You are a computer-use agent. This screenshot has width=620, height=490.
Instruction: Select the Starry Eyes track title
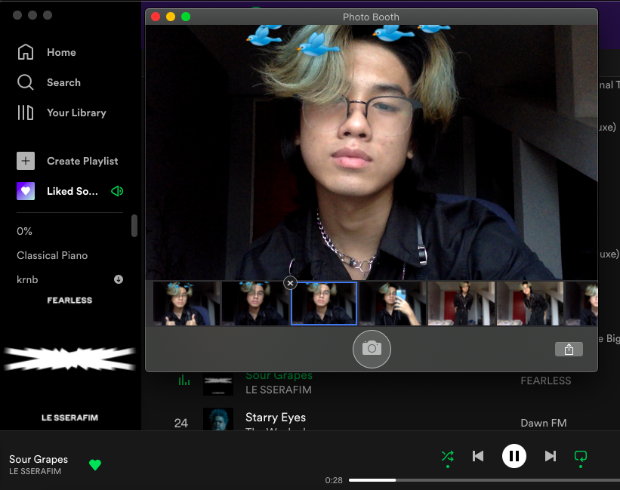276,418
